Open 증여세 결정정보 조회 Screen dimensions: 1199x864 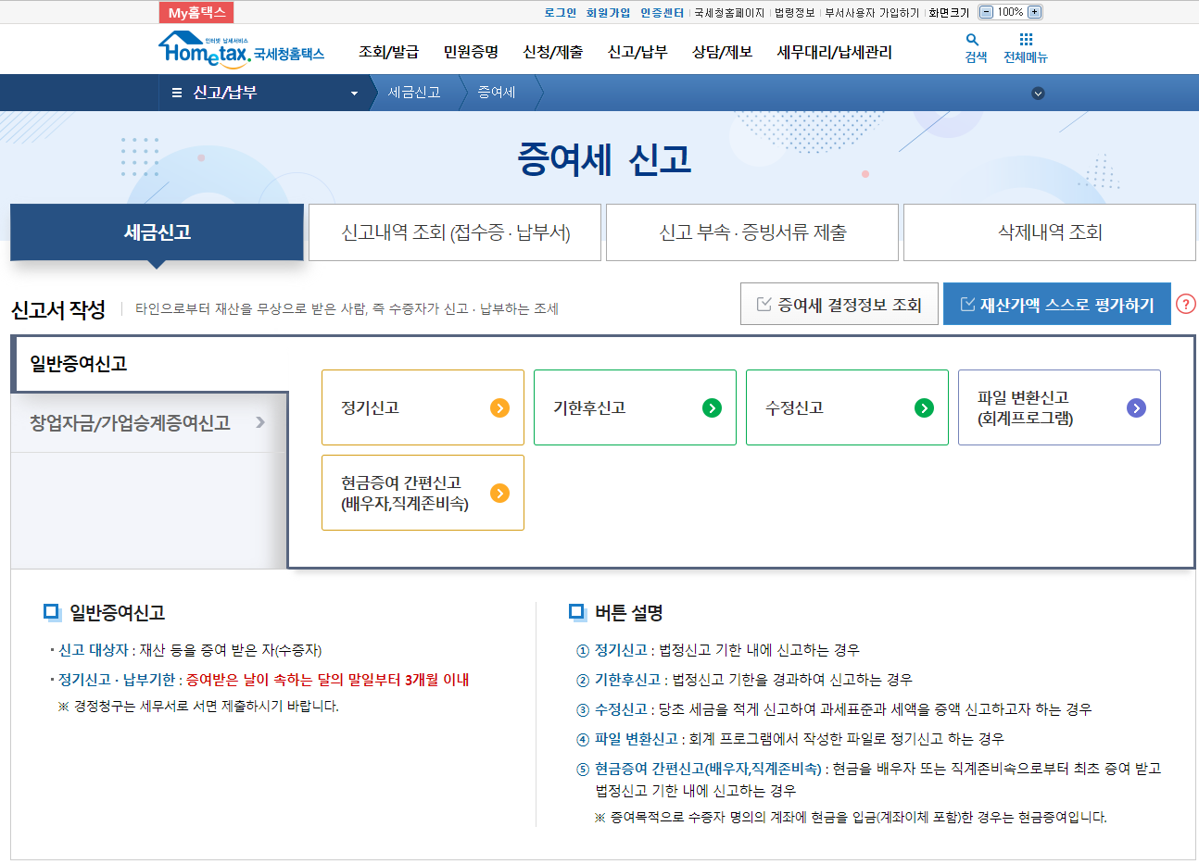click(839, 304)
